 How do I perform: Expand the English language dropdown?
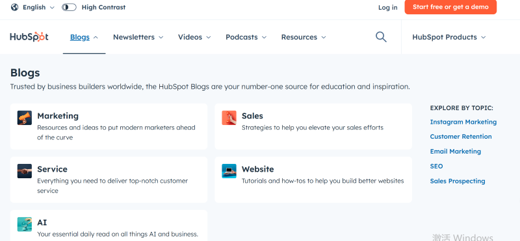pyautogui.click(x=38, y=7)
